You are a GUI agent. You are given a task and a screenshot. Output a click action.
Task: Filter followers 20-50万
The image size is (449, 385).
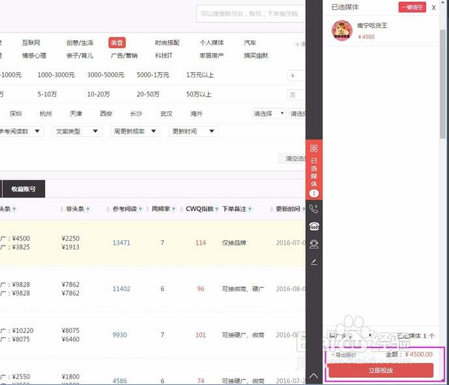tap(148, 94)
